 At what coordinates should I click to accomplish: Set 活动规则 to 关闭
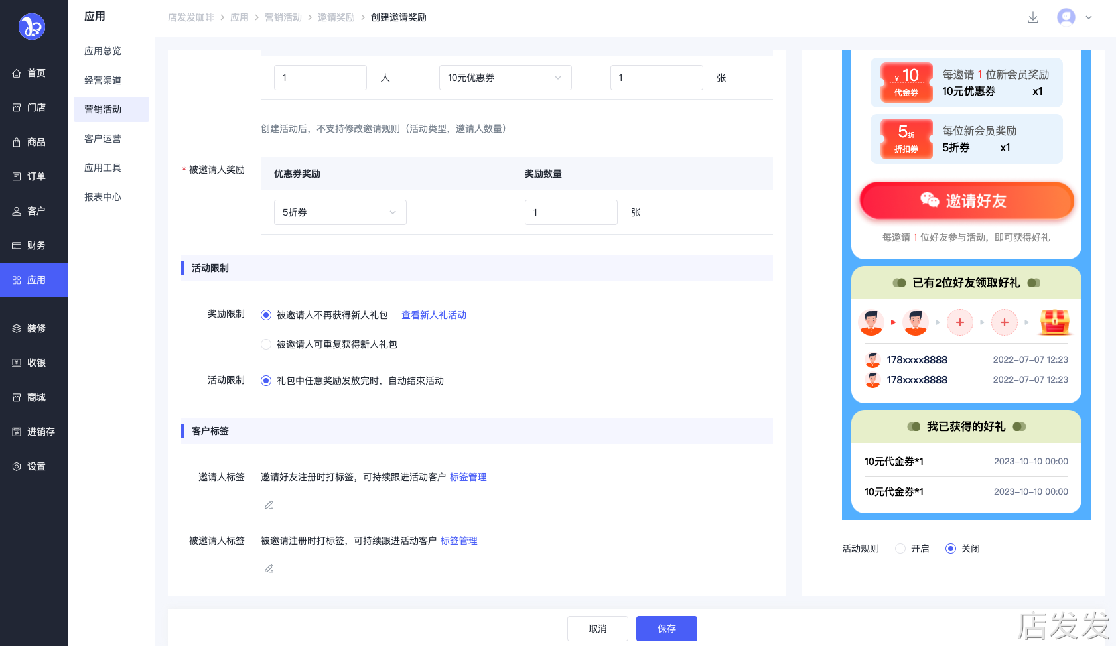tap(951, 549)
